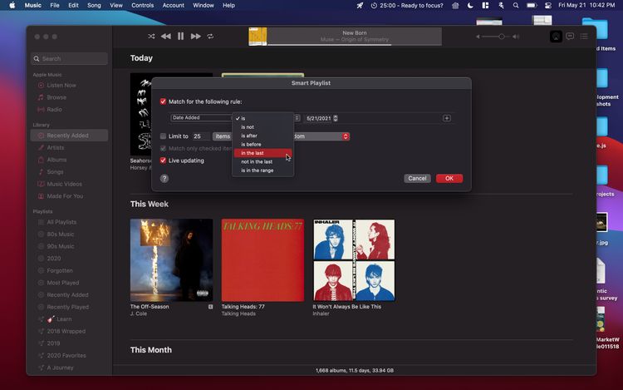Open Smart Playlist help question mark
623x390 pixels.
[164, 179]
